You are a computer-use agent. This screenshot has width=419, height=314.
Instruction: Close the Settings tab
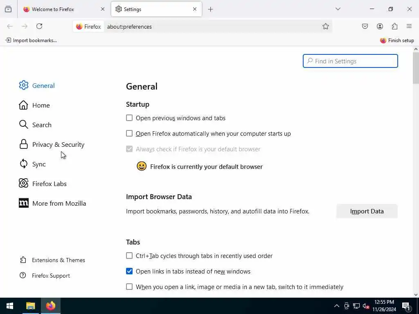point(195,9)
